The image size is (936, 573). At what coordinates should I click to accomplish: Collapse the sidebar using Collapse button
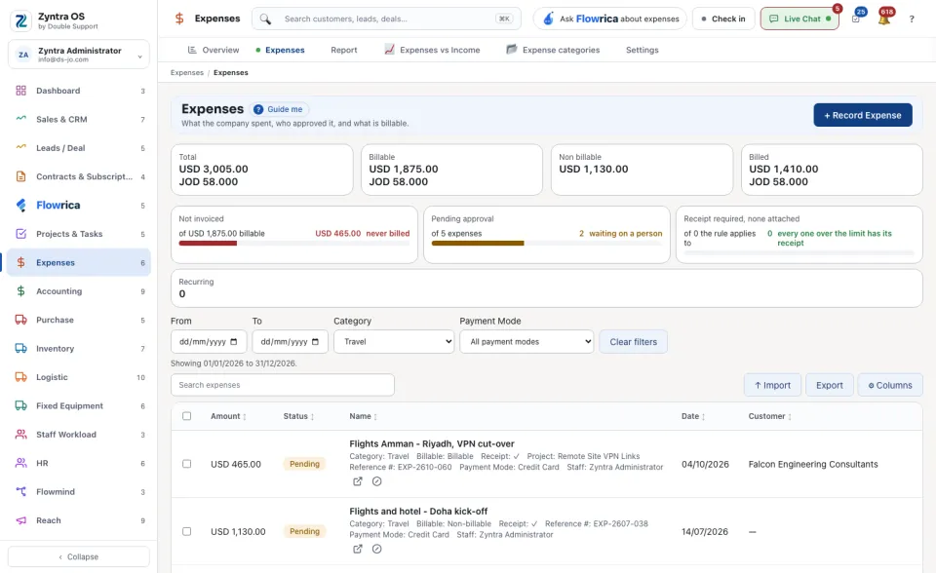click(79, 556)
